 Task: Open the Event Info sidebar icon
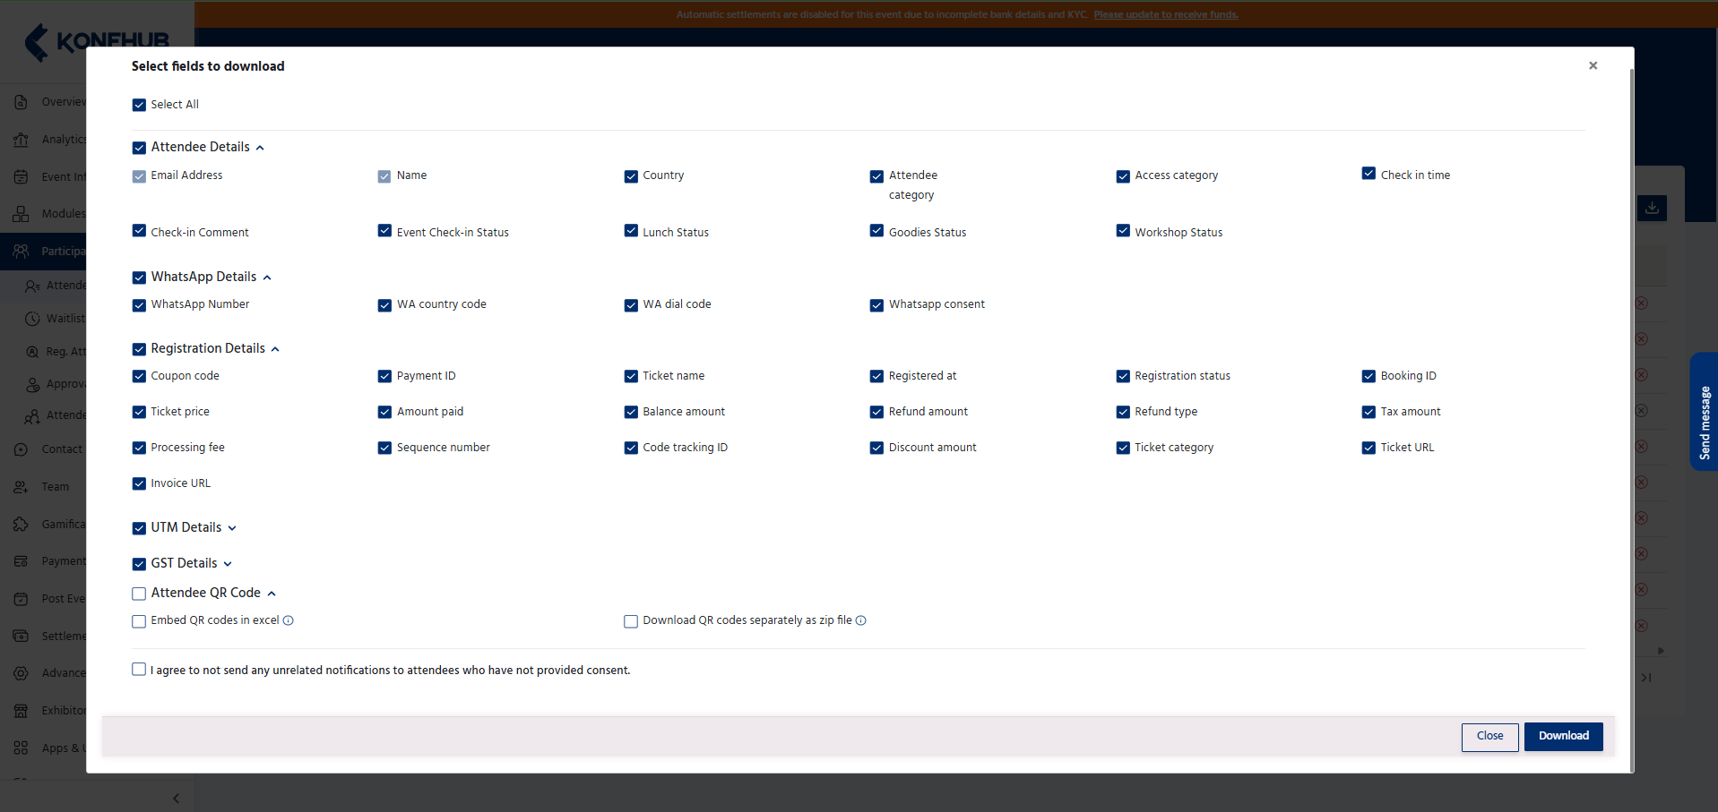click(22, 177)
